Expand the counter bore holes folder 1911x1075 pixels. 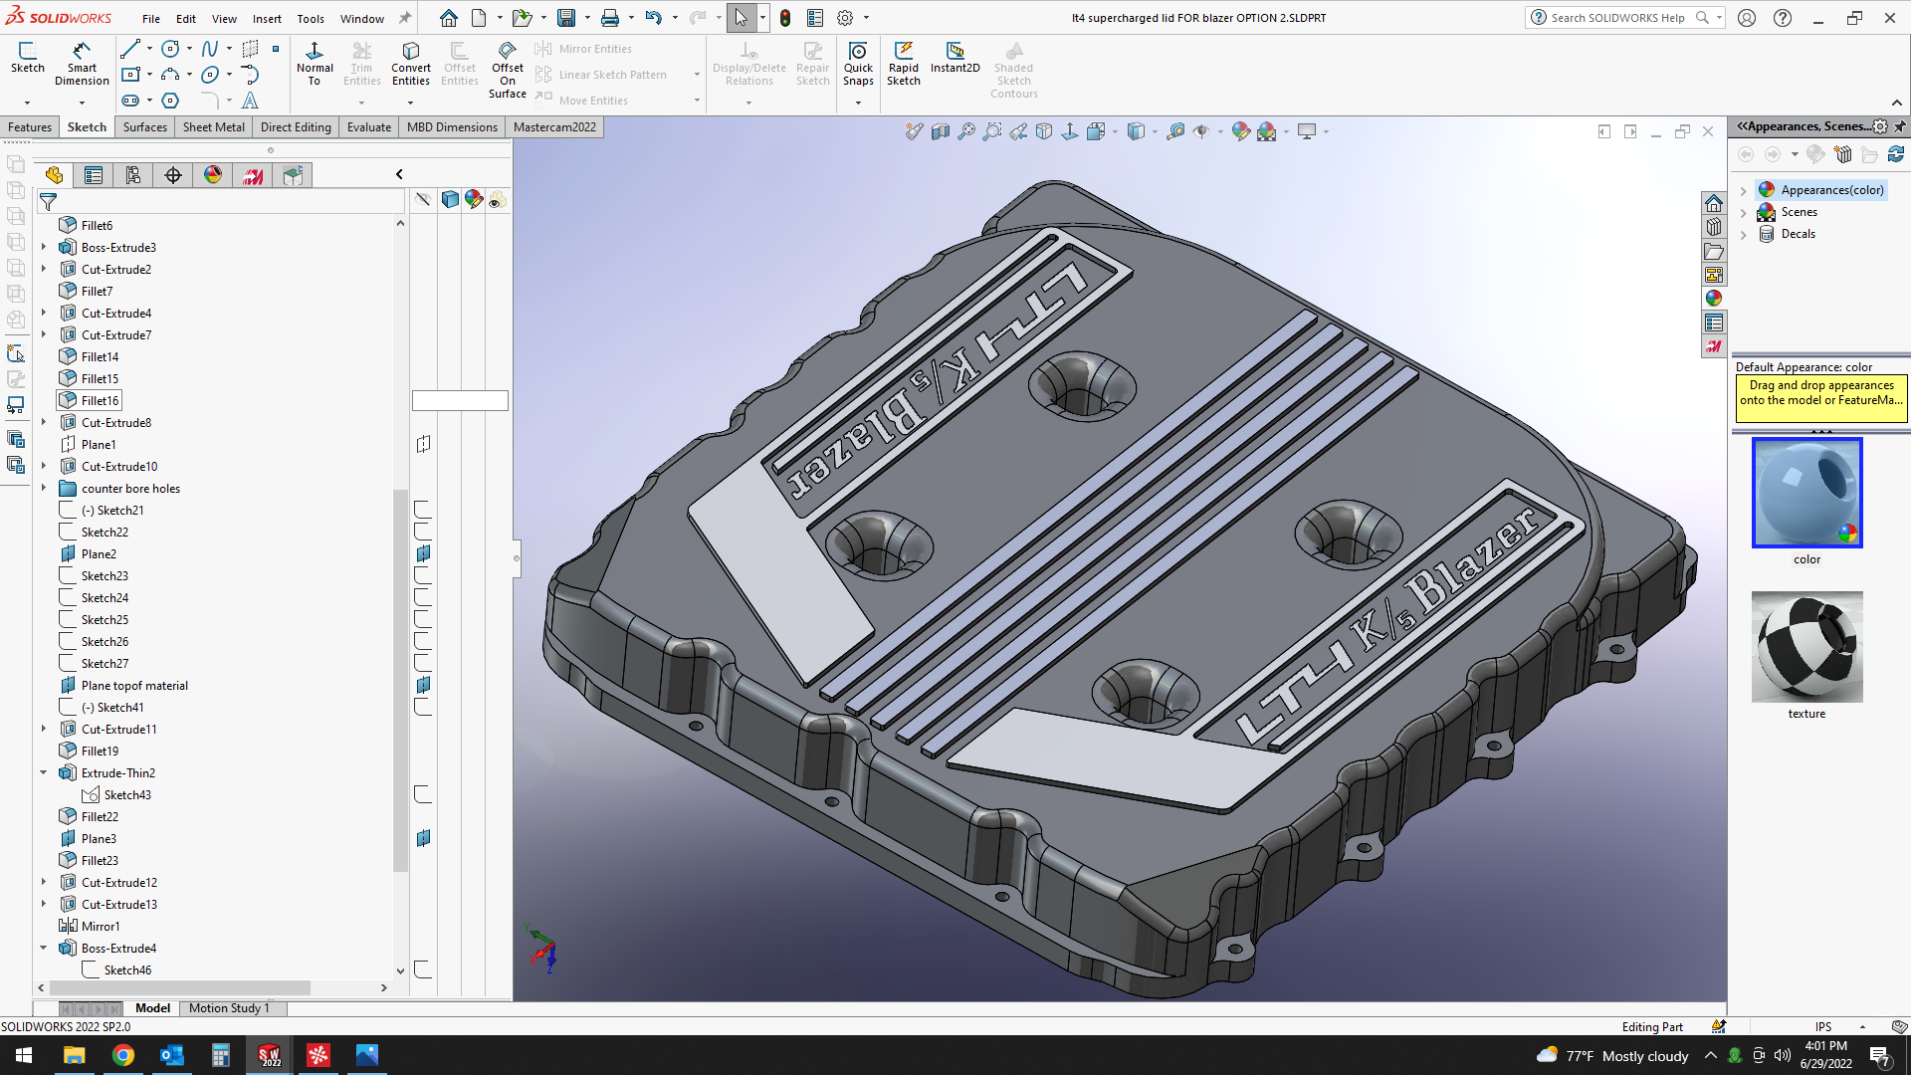coord(44,488)
